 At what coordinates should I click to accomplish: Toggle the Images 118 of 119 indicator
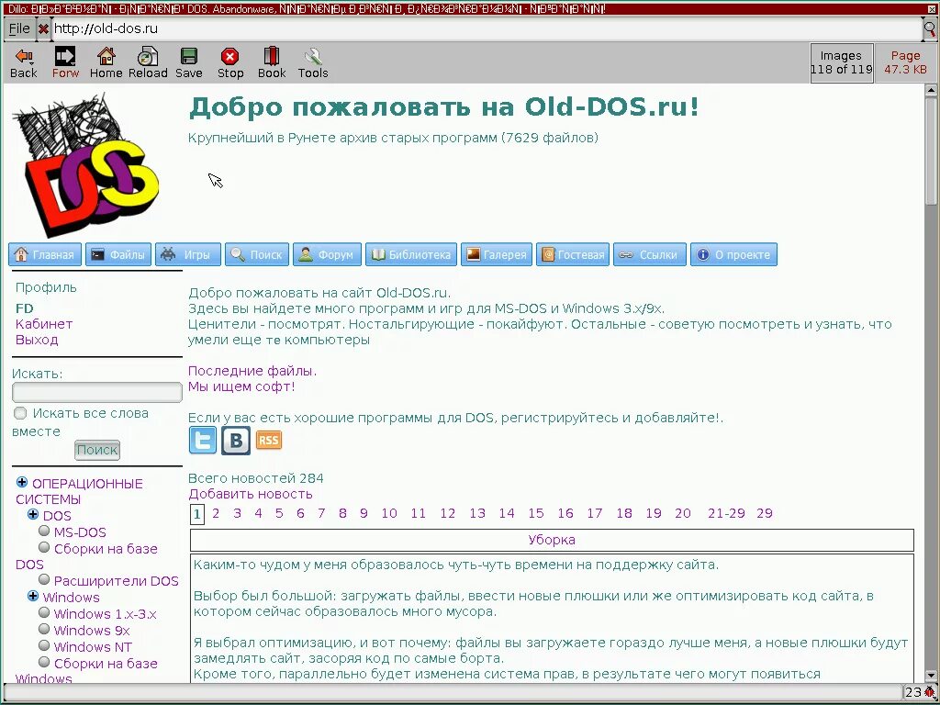pos(841,62)
